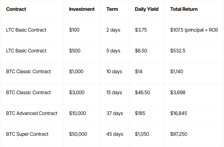
Task: Click the $46.50 daily yield cell
Action: click(143, 93)
